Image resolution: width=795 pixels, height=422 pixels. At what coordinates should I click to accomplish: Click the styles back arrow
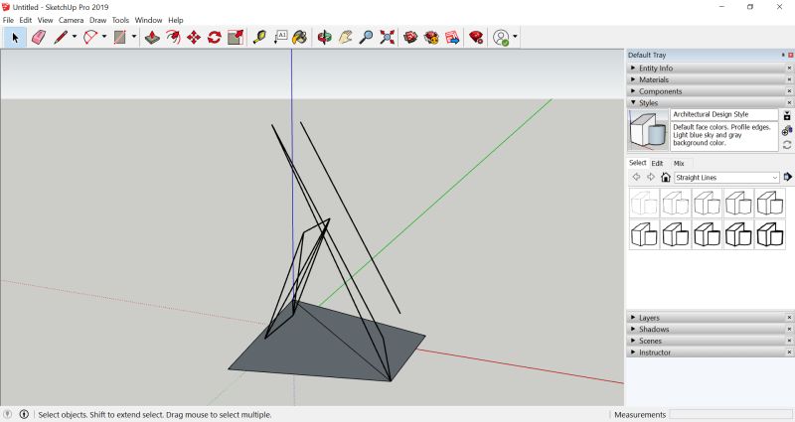click(636, 178)
